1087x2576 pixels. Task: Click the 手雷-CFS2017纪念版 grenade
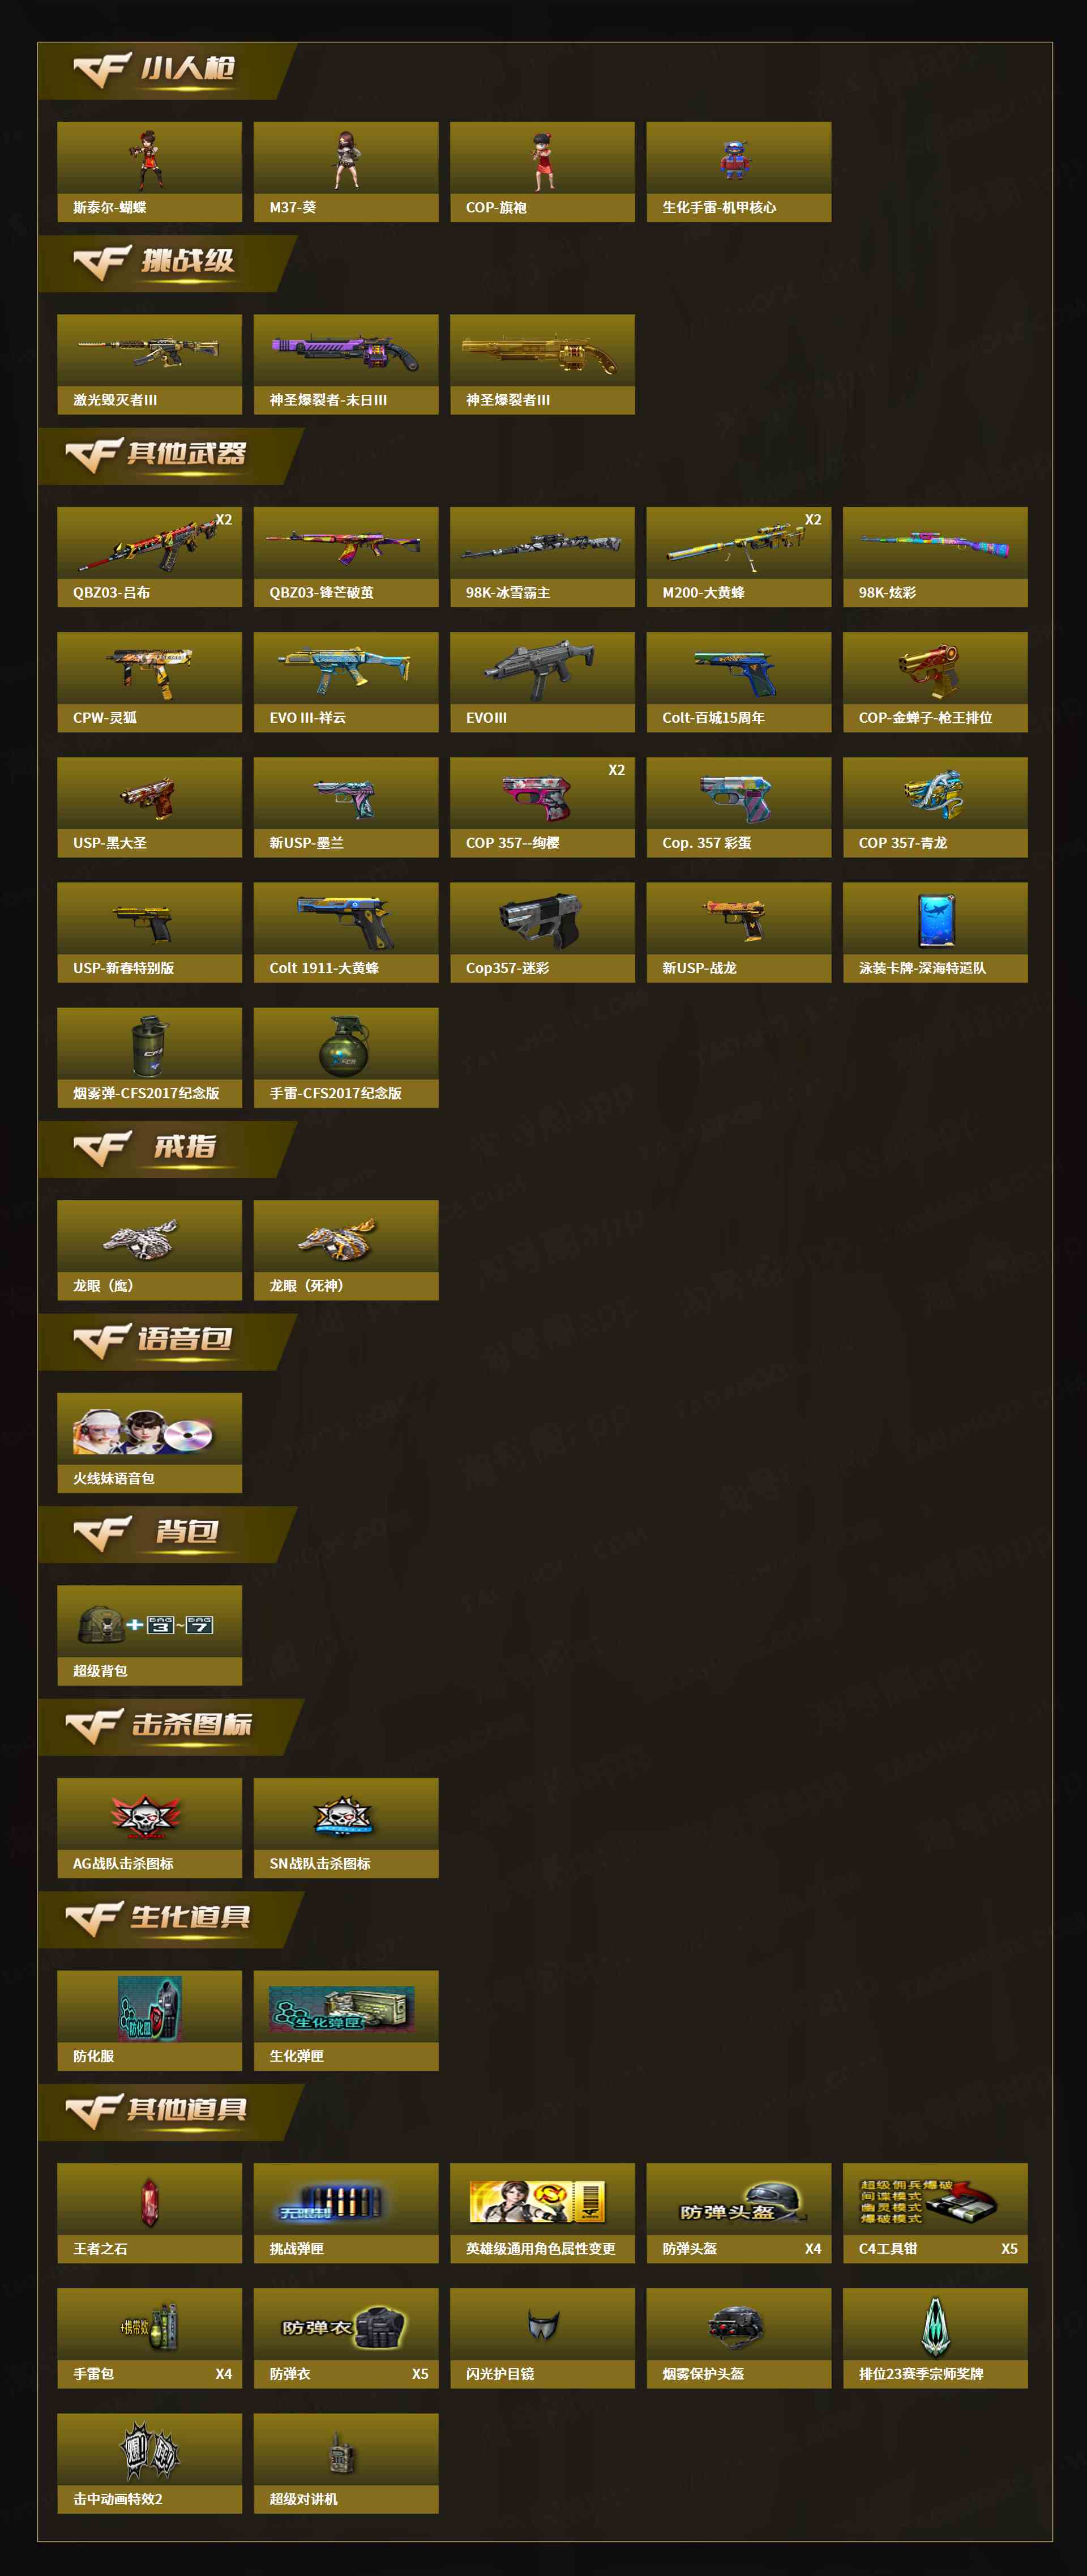[x=346, y=1057]
